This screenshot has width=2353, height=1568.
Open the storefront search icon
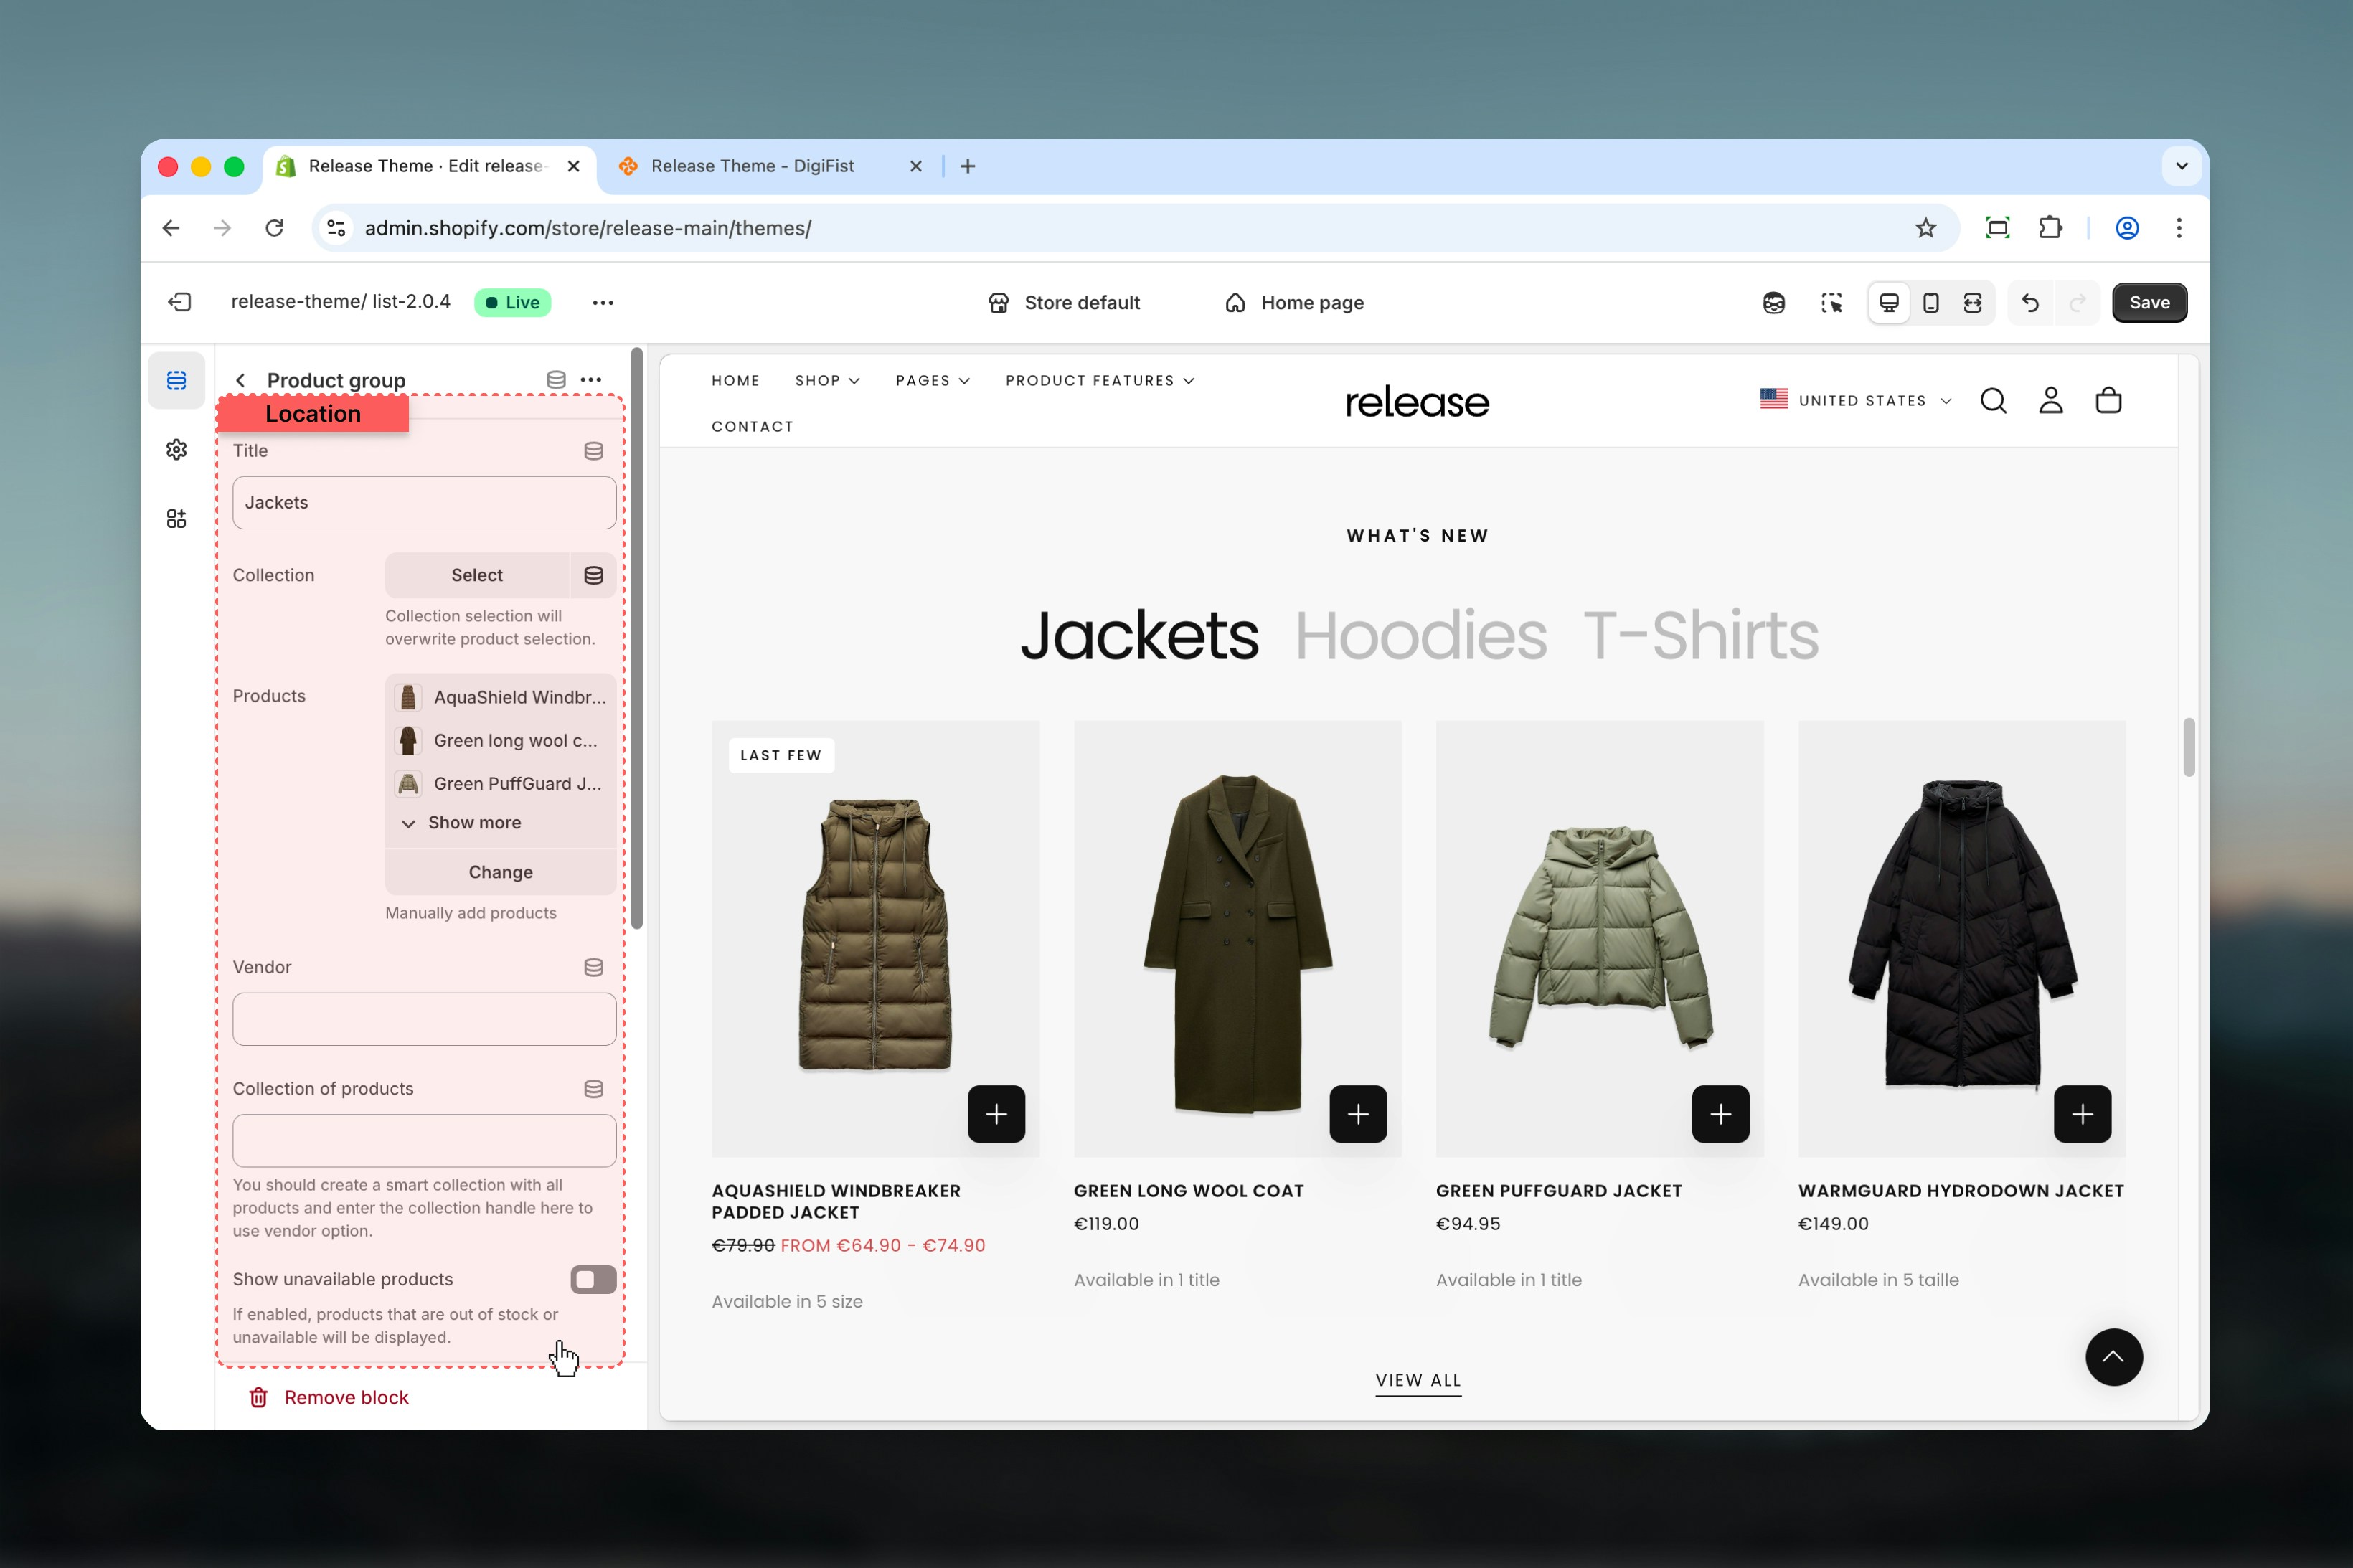pos(1993,400)
